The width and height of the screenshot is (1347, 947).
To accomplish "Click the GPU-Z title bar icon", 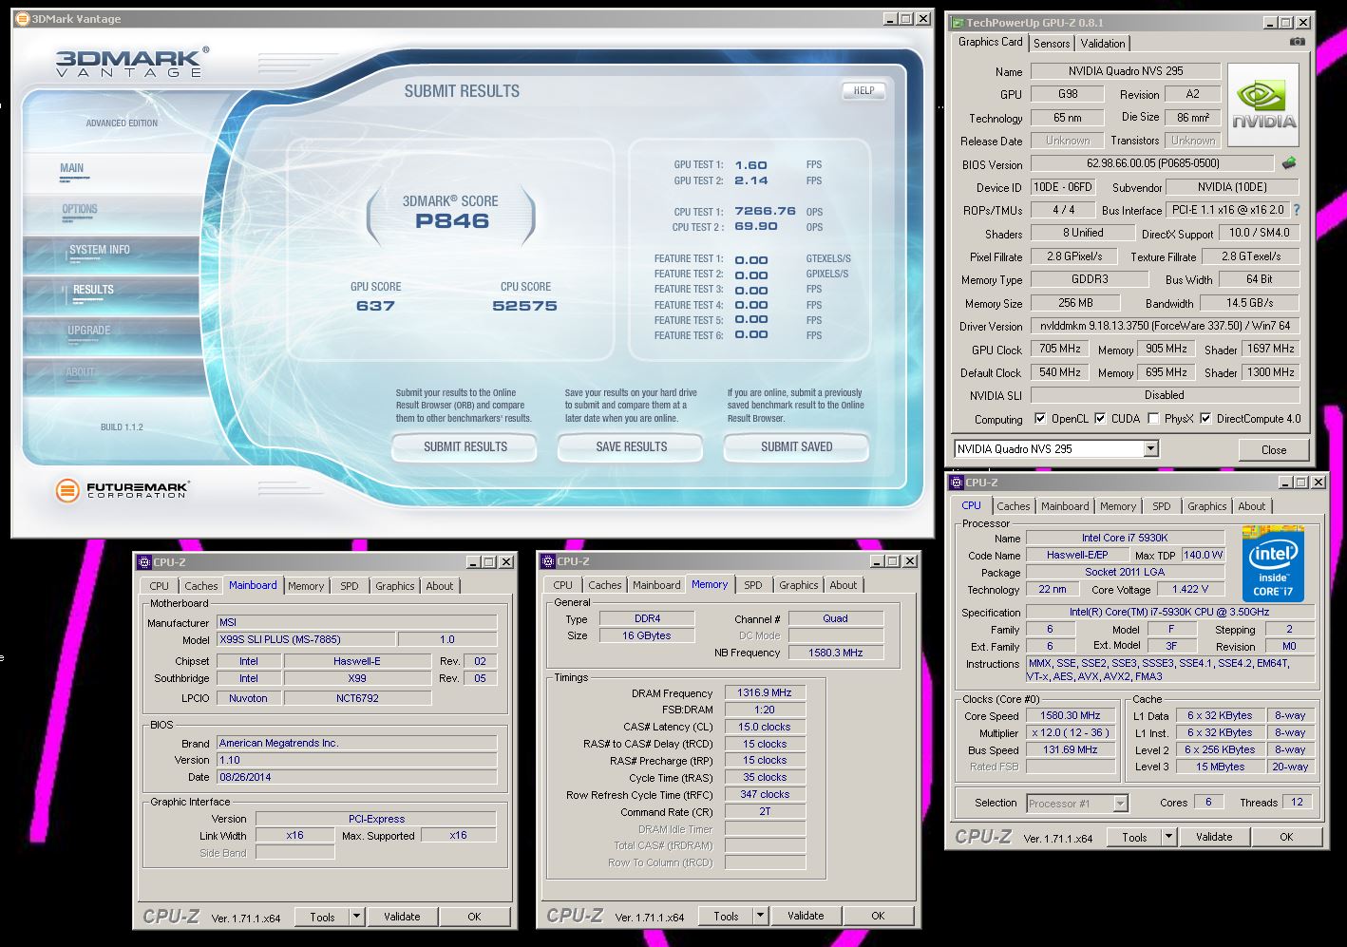I will click(957, 23).
